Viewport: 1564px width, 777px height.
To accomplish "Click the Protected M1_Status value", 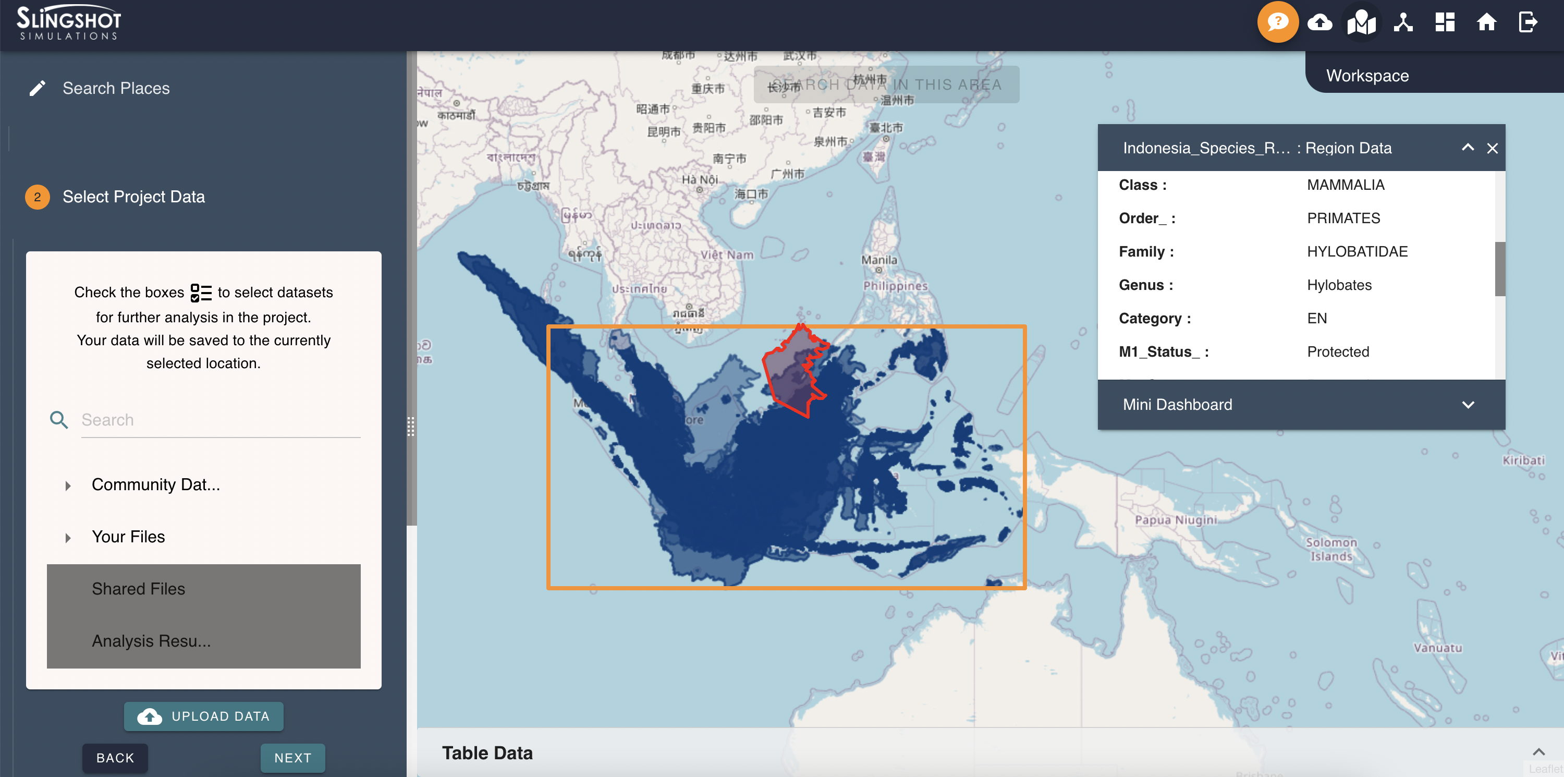I will [x=1338, y=352].
